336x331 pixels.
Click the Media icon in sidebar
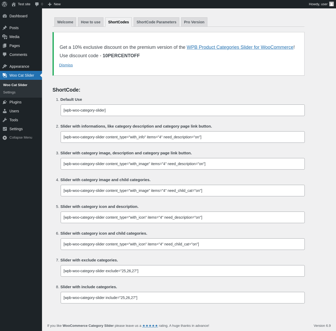click(5, 37)
